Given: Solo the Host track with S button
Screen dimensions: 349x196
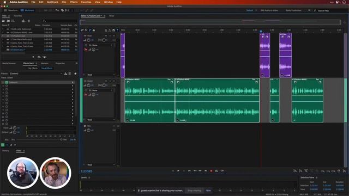Looking at the screenshot, I should [x=110, y=35].
